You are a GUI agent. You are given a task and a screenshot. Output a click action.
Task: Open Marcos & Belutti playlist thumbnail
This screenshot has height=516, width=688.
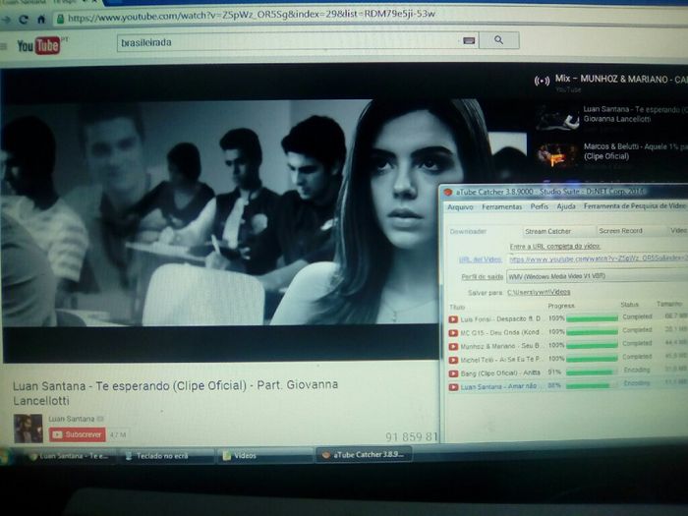tap(557, 155)
